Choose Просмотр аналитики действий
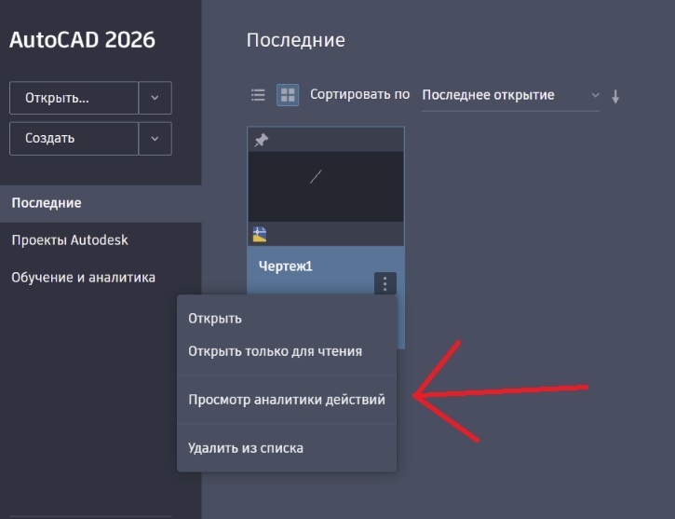The height and width of the screenshot is (519, 675). coord(287,400)
